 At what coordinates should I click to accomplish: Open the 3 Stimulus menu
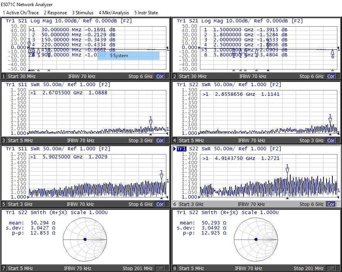pyautogui.click(x=83, y=13)
